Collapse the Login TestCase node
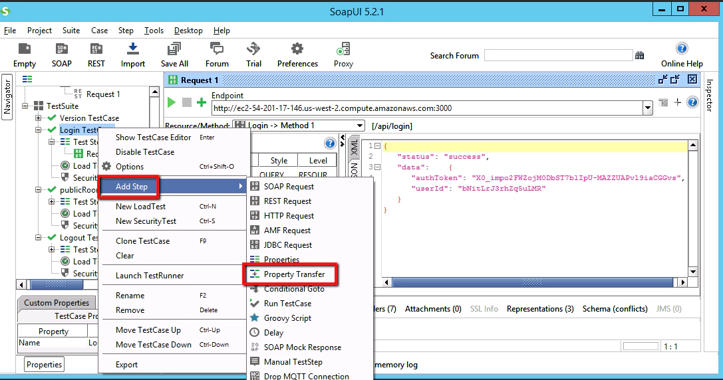 (39, 130)
